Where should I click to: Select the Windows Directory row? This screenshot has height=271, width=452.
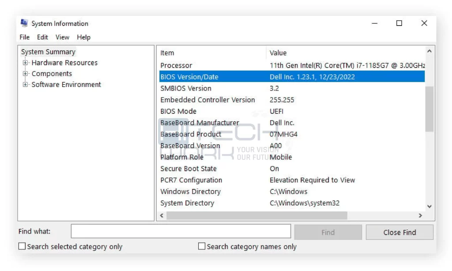pos(292,192)
